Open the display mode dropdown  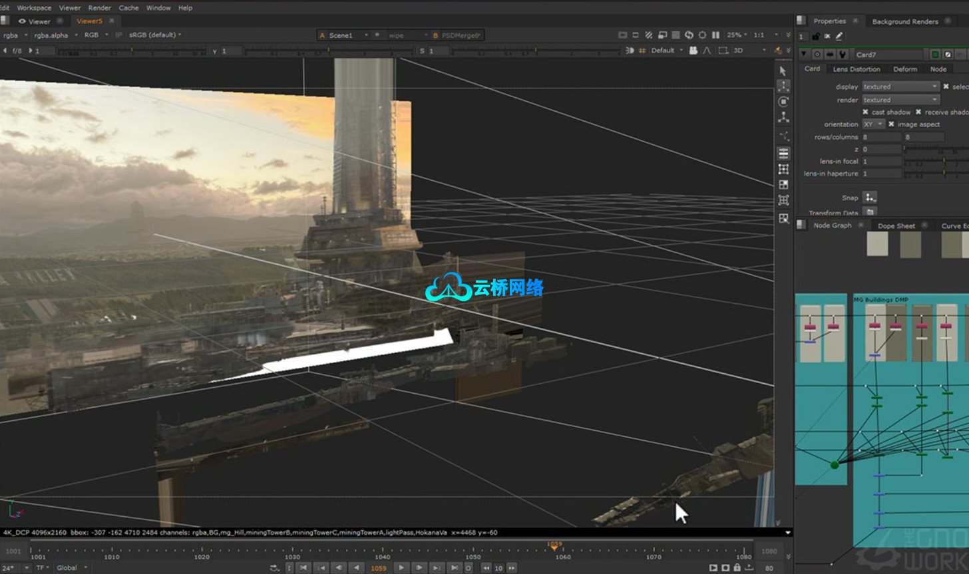[900, 86]
